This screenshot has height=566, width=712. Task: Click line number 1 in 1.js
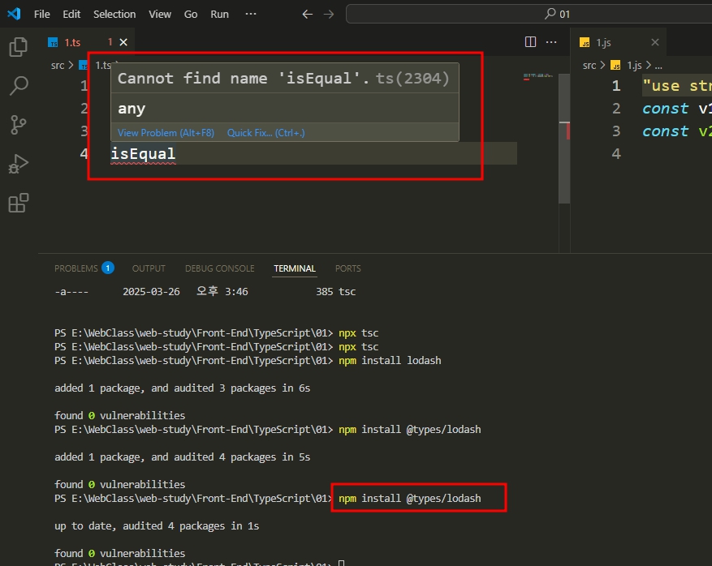click(615, 86)
